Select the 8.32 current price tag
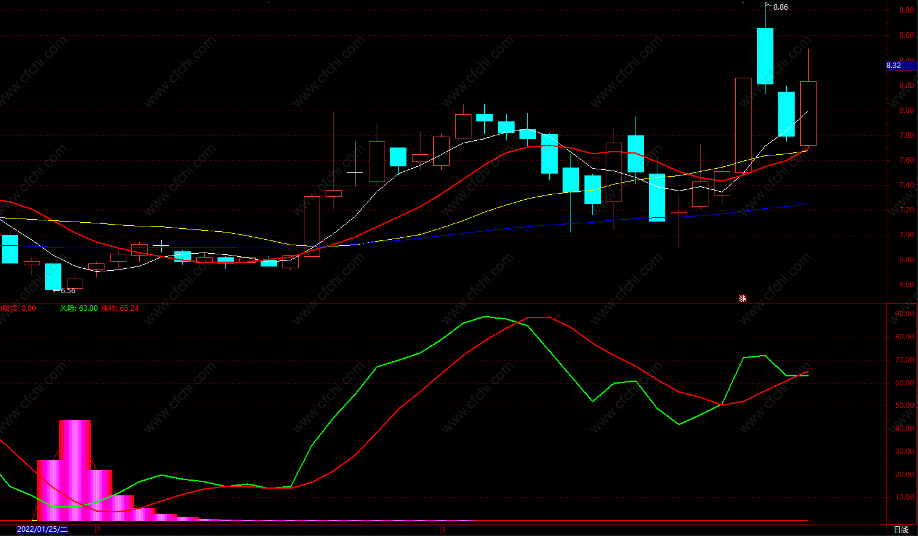 tap(900, 66)
